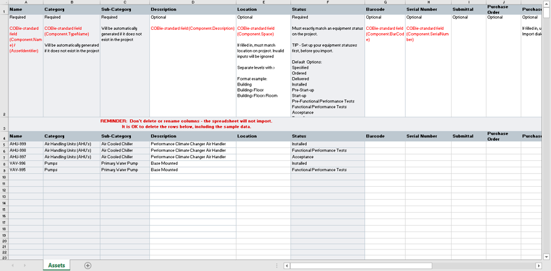Click the Location header in row 4
This screenshot has width=551, height=271.
point(263,136)
